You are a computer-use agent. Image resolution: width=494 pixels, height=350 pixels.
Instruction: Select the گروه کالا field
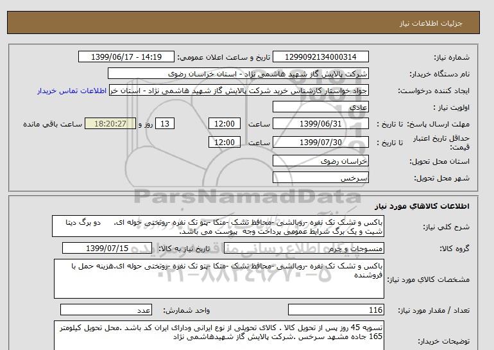pyautogui.click(x=321, y=248)
